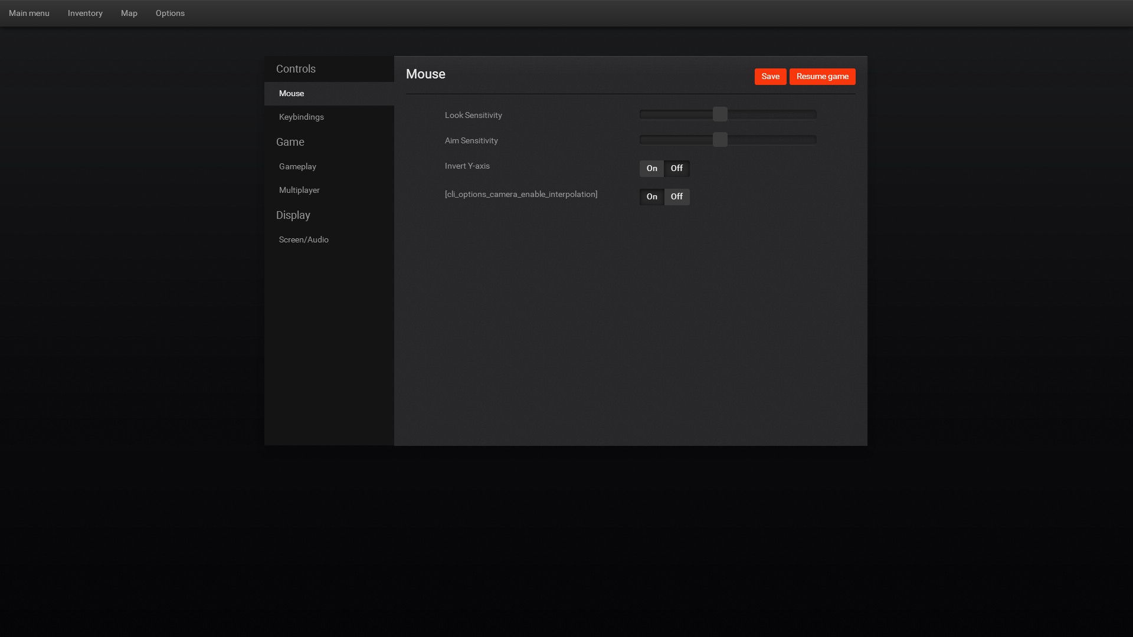Open the Options menu
Image resolution: width=1133 pixels, height=637 pixels.
point(170,13)
